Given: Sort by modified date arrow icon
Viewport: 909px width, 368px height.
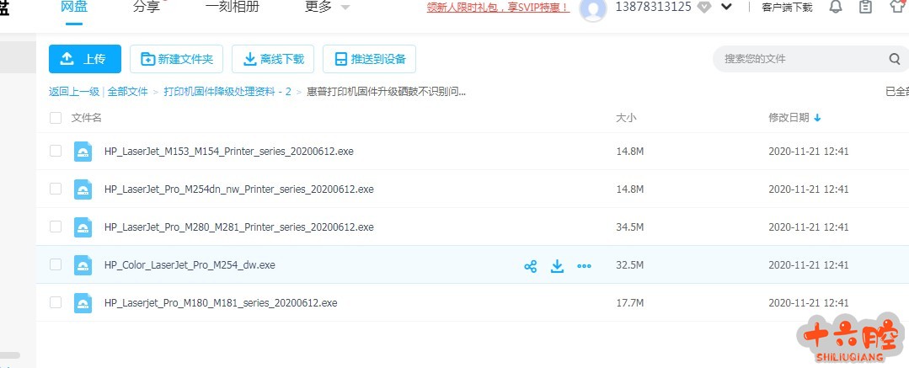Looking at the screenshot, I should pos(817,118).
